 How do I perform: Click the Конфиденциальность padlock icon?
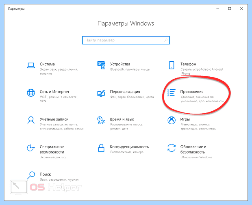101,148
